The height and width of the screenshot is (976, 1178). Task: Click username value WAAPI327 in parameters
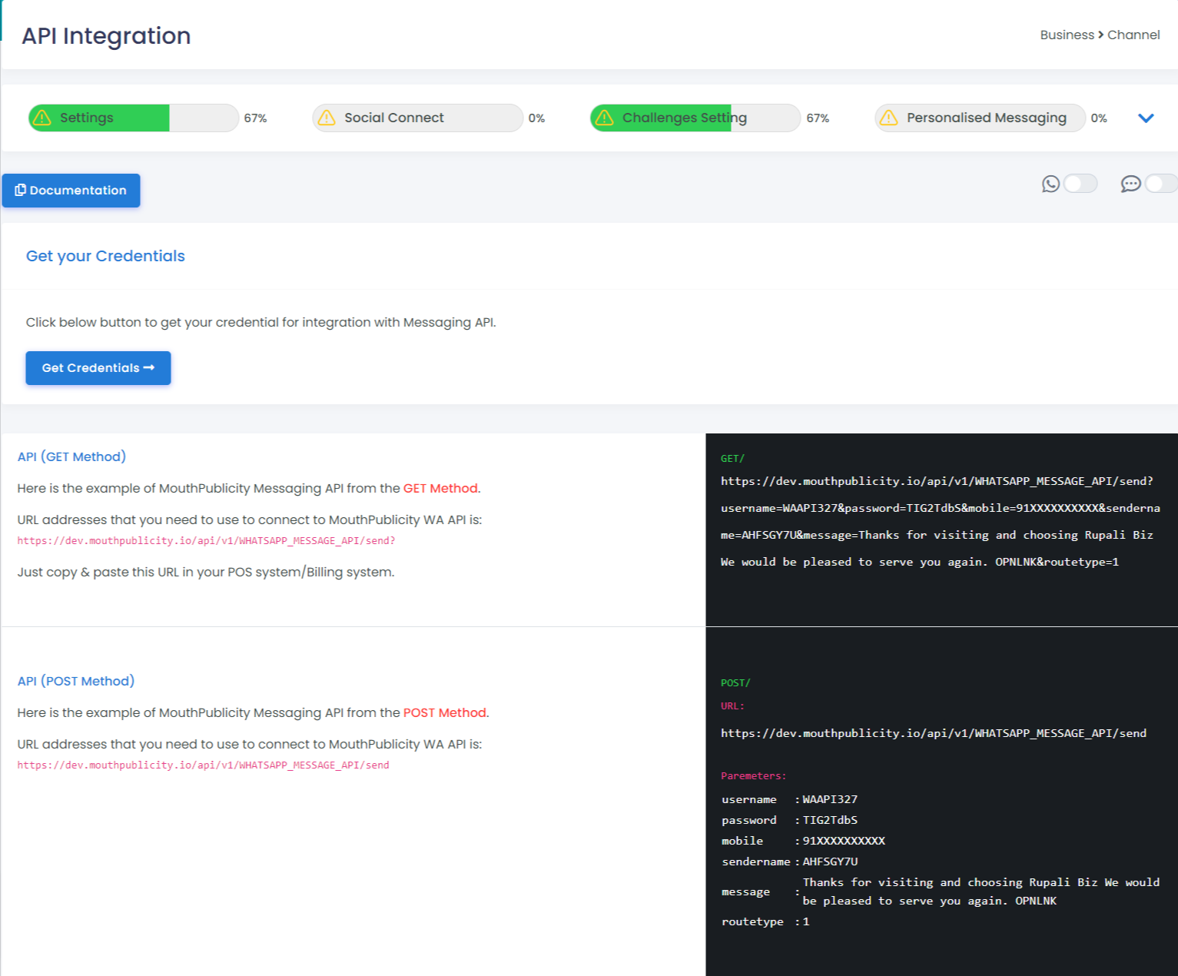tap(830, 800)
